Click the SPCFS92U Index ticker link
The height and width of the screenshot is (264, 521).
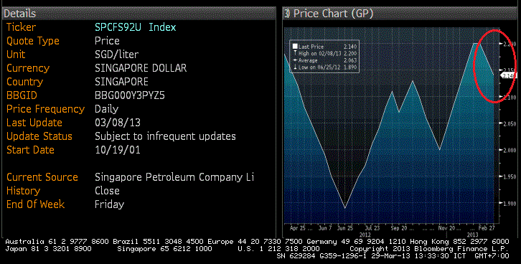(x=135, y=27)
